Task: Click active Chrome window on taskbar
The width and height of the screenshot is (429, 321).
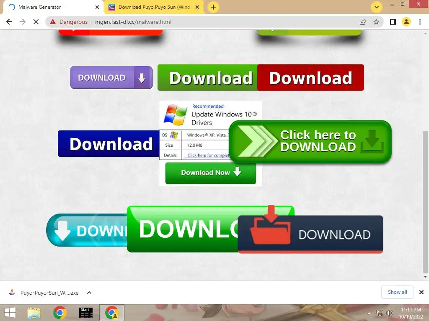Action: 112,313
